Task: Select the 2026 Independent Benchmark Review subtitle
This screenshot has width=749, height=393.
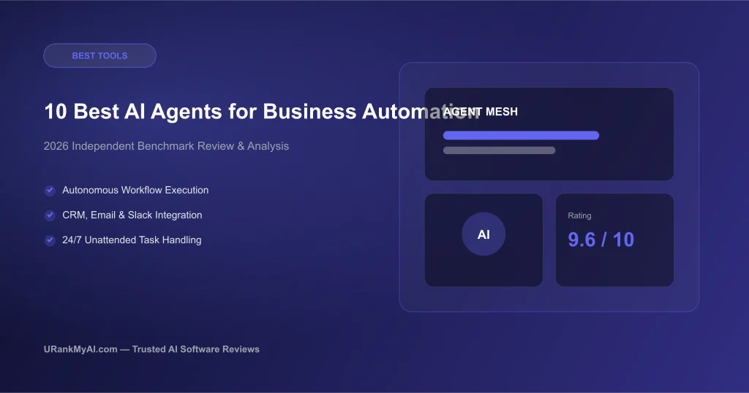Action: pos(166,146)
